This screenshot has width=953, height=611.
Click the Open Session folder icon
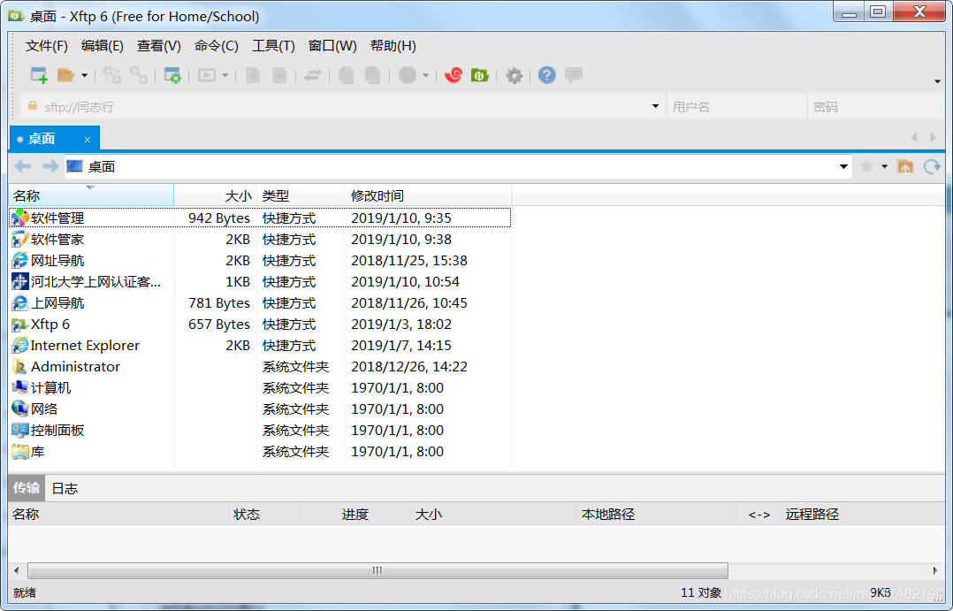65,75
